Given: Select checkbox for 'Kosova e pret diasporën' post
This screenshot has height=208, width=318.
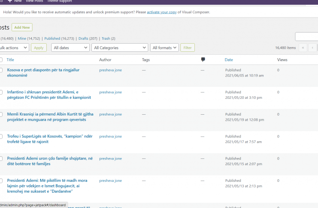Looking at the screenshot, I should [1, 70].
